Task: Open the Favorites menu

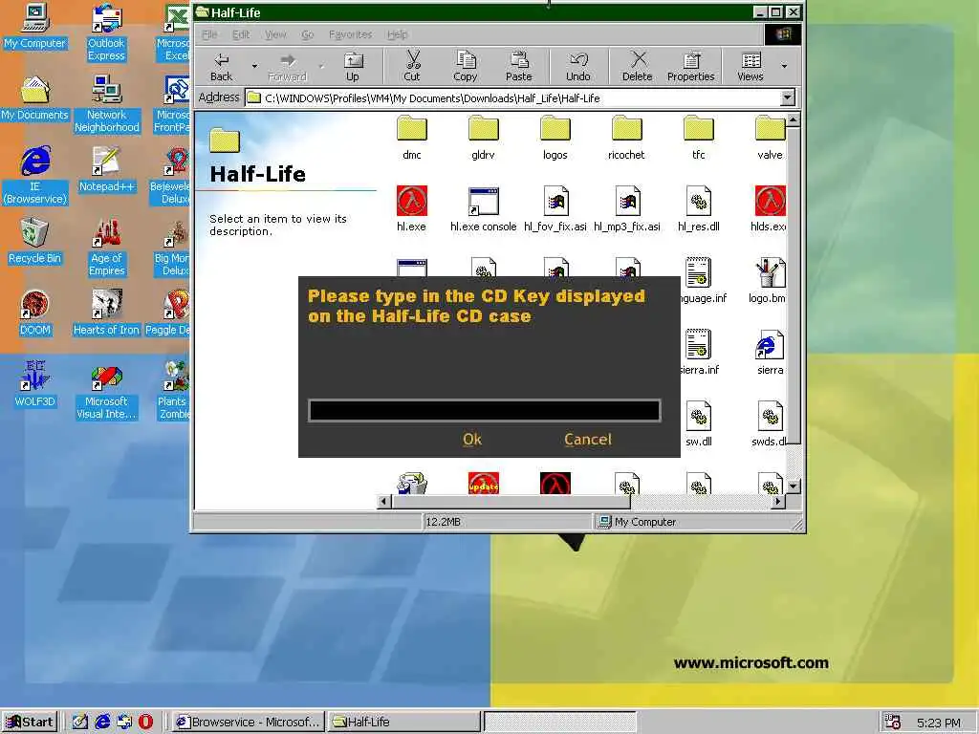Action: (350, 34)
